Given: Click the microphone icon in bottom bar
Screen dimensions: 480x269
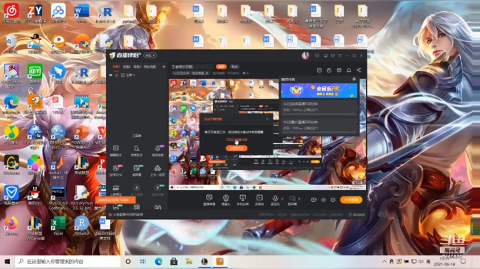Looking at the screenshot, I should click(275, 200).
